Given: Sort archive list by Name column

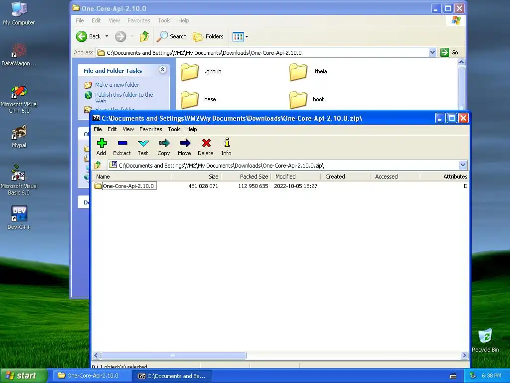Looking at the screenshot, I should click(x=131, y=177).
